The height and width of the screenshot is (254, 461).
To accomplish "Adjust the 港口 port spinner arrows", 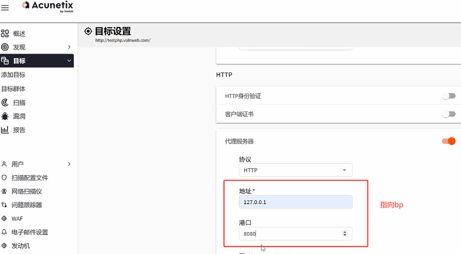I will (345, 233).
